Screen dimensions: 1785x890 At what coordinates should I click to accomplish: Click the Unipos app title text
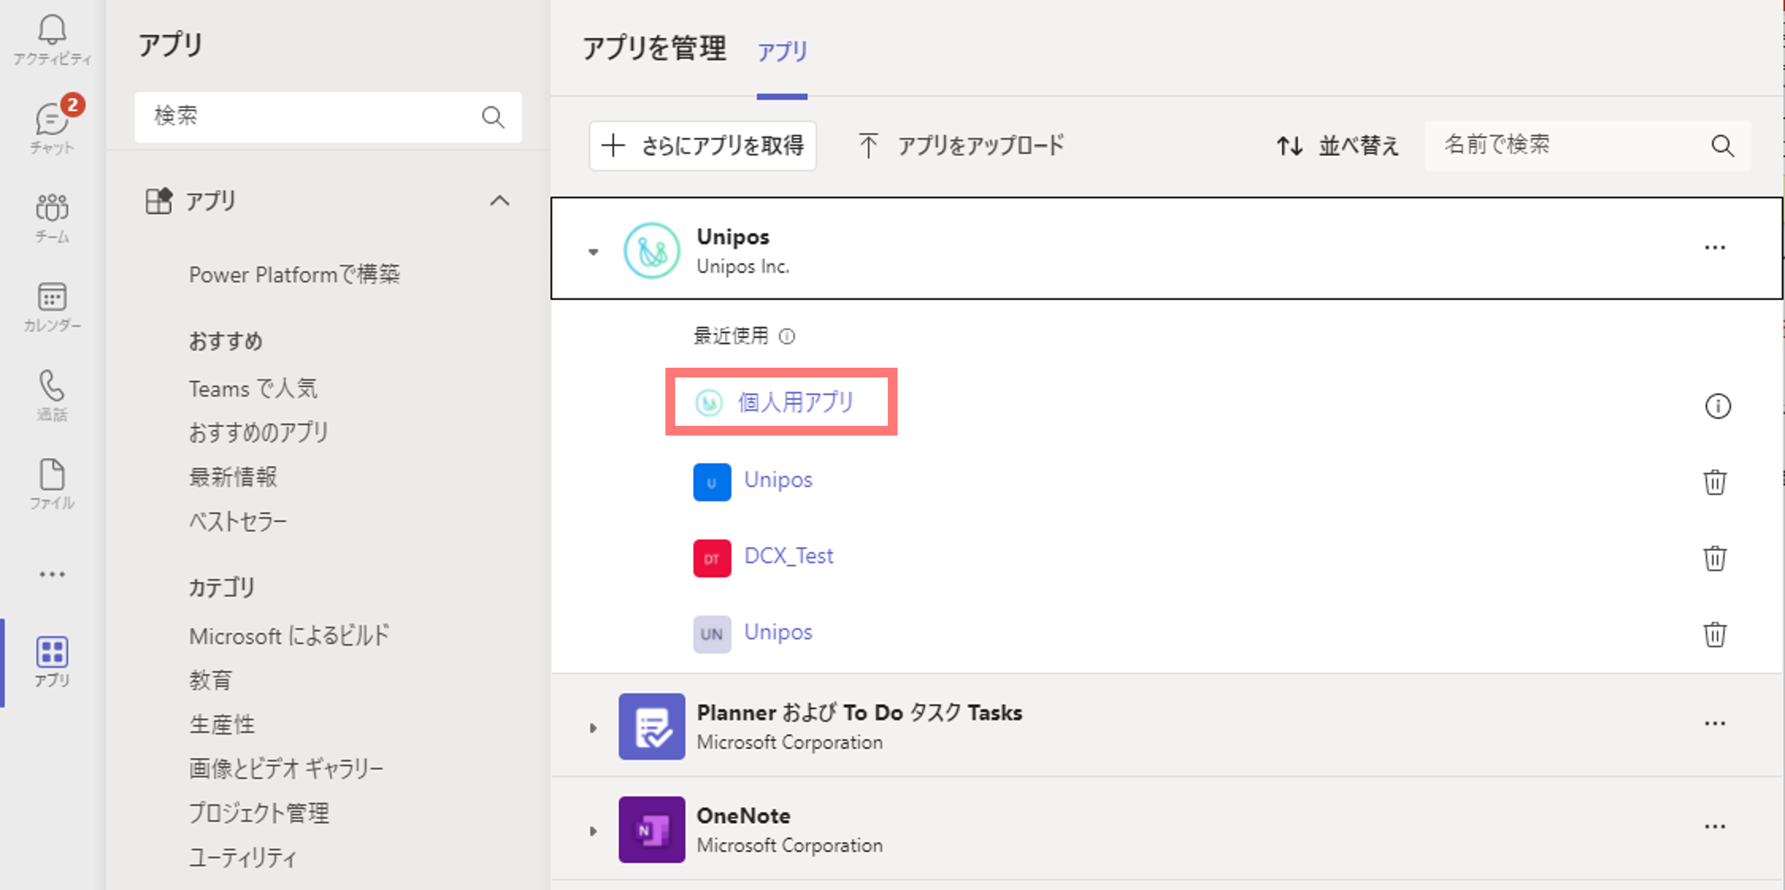pos(733,237)
